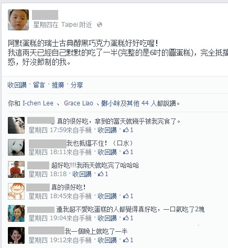Open the cartoon orange-hair commenter avatar
Screen dimensions: 228x248
[16, 191]
